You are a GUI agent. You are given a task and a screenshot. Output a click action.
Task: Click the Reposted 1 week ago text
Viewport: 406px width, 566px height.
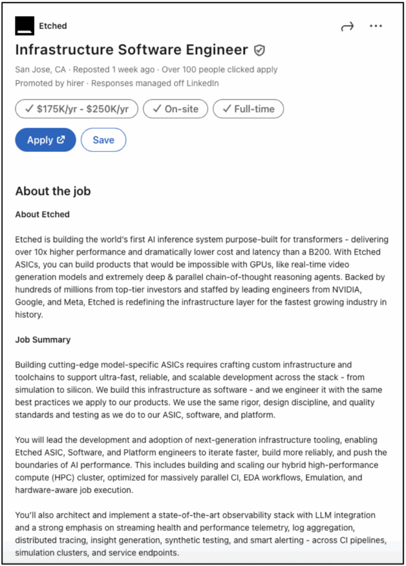pos(114,70)
